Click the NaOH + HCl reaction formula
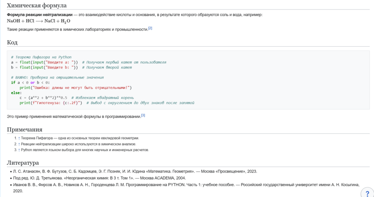Image resolution: width=374 pixels, height=197 pixels. pos(39,21)
